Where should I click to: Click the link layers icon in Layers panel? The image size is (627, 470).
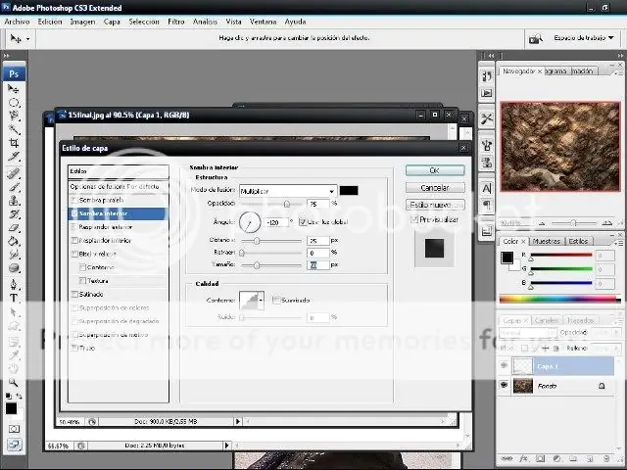coord(506,459)
